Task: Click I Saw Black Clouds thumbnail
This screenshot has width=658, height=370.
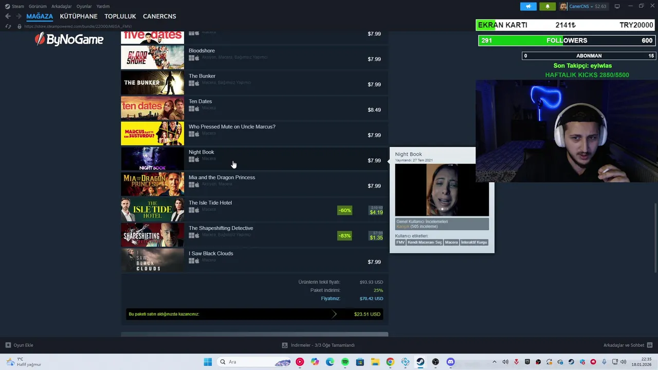Action: [x=152, y=260]
